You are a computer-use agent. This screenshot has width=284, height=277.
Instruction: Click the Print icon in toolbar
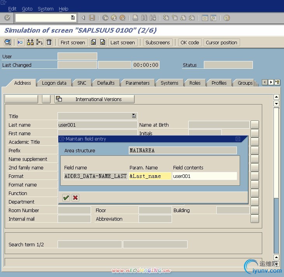[x=135, y=18]
